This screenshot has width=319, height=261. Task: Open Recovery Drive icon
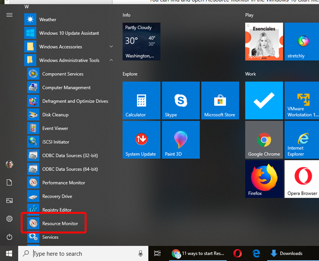click(33, 196)
